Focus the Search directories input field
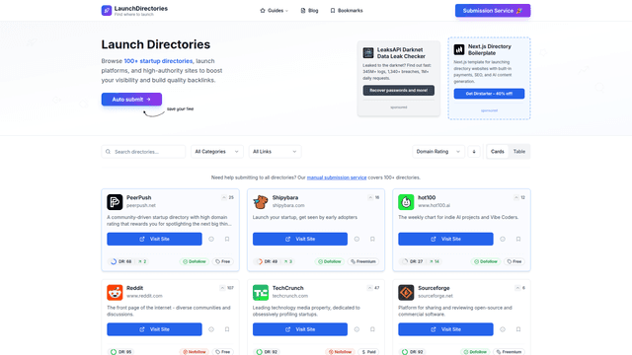This screenshot has width=632, height=355. [143, 152]
